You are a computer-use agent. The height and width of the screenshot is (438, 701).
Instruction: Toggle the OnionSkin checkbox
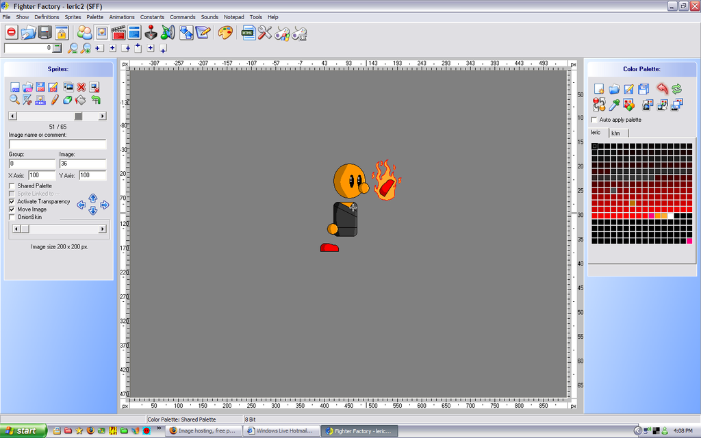[x=12, y=217]
